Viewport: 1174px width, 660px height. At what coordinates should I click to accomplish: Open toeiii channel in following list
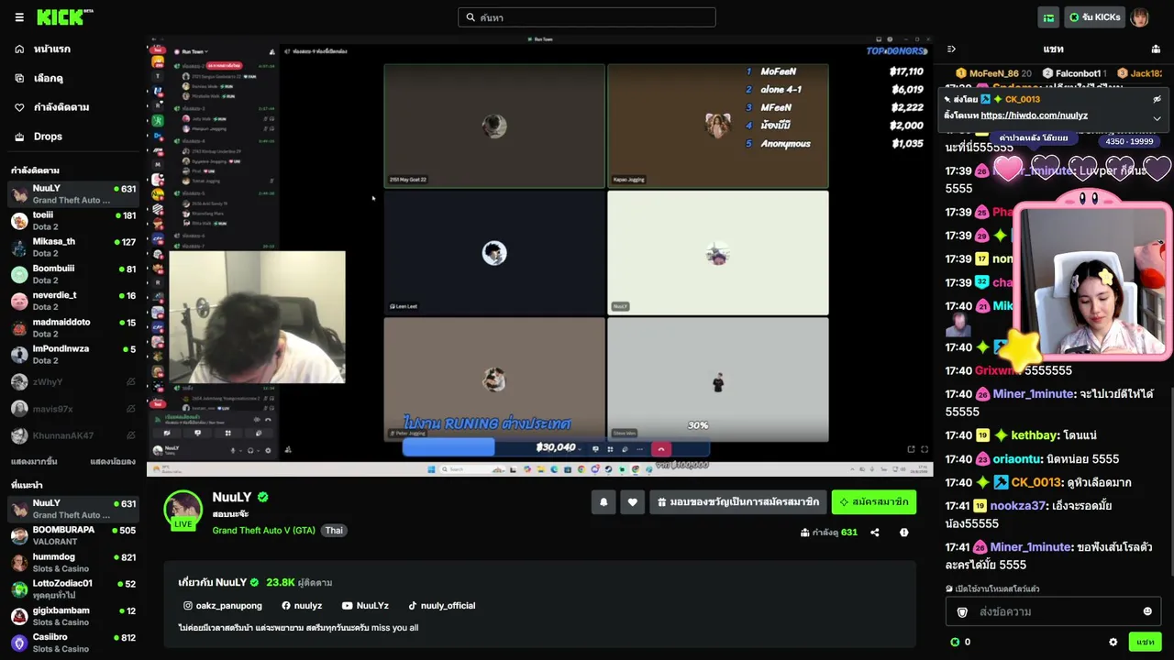73,221
